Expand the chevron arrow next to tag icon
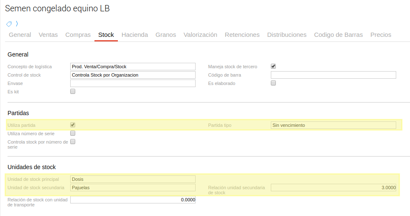The image size is (410, 216). (x=17, y=24)
